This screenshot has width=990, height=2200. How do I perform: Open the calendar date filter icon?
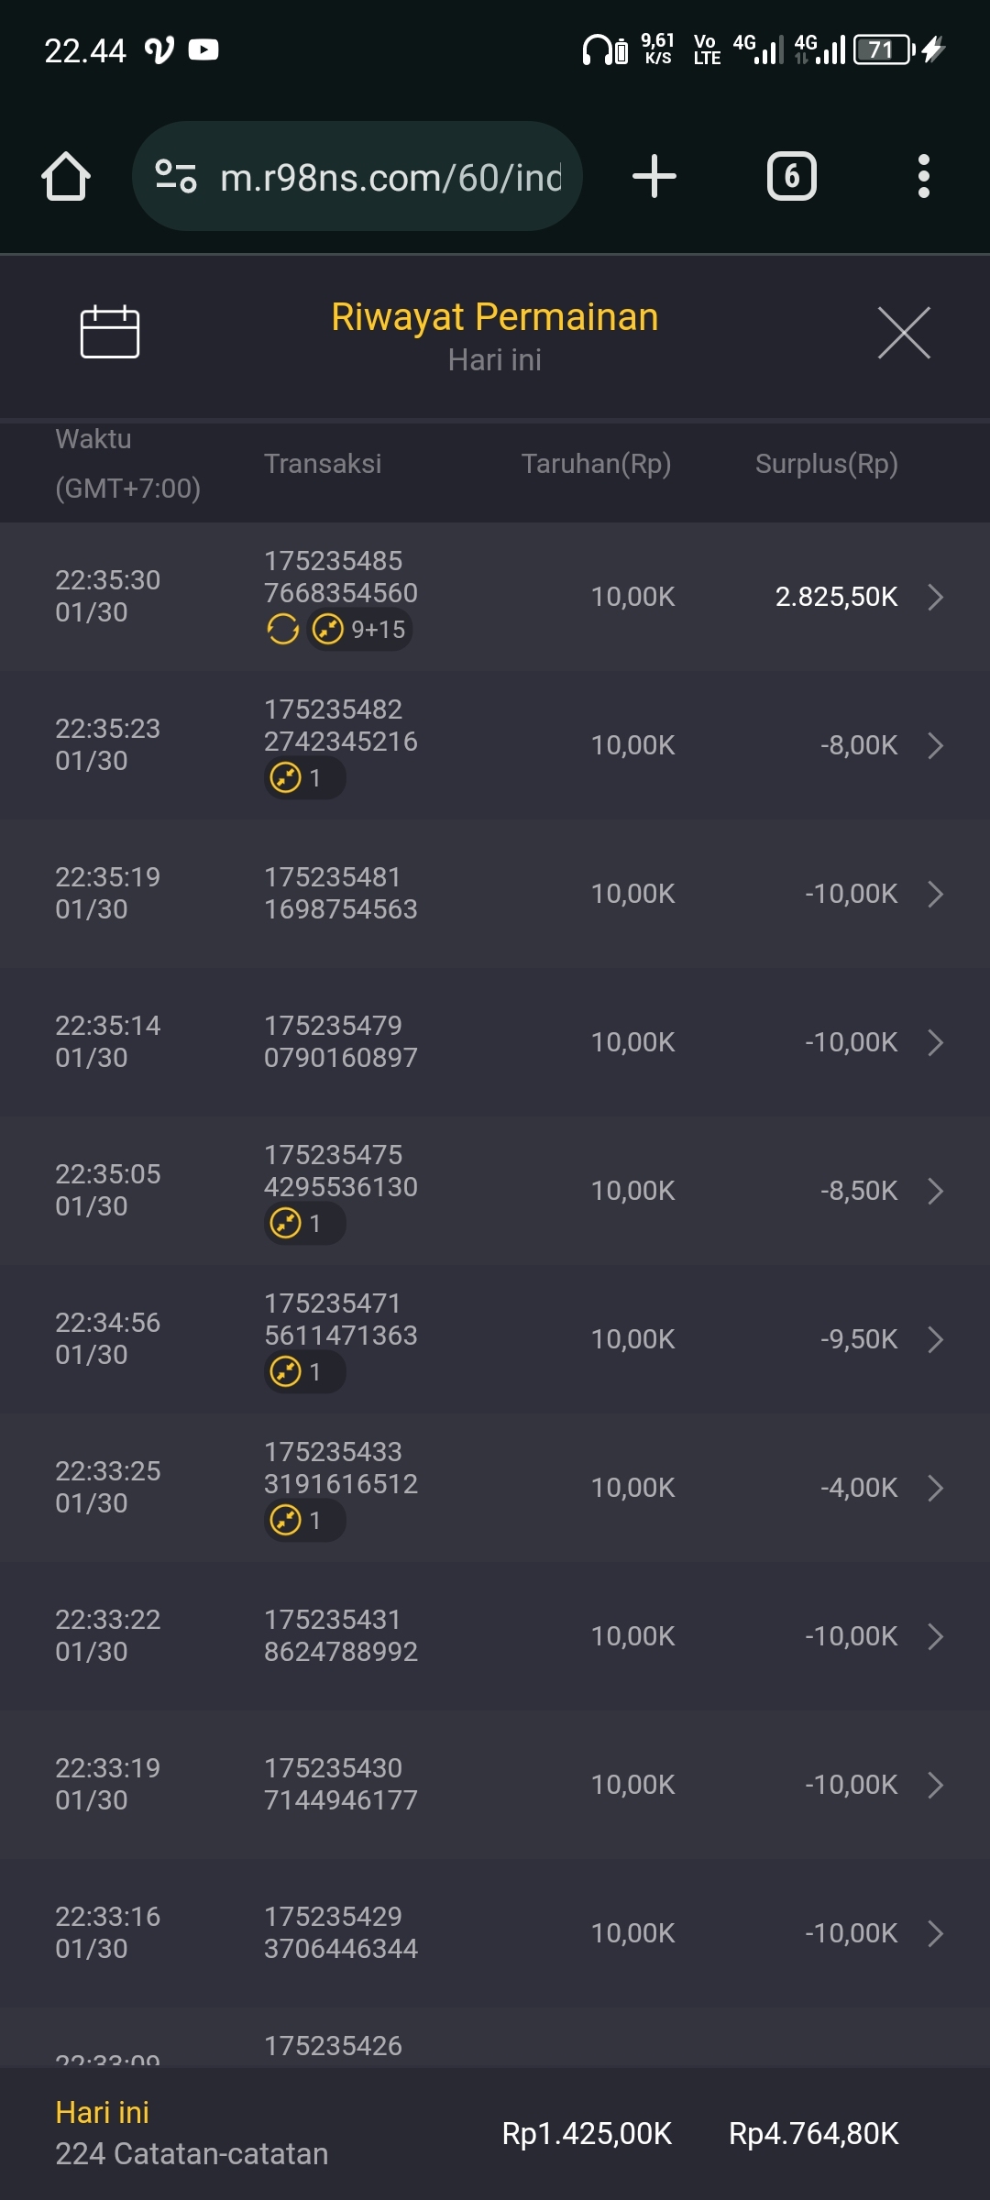[x=109, y=332]
